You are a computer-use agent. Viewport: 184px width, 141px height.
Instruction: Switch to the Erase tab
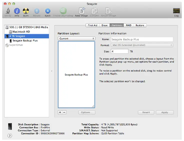pyautogui.click(x=105, y=25)
